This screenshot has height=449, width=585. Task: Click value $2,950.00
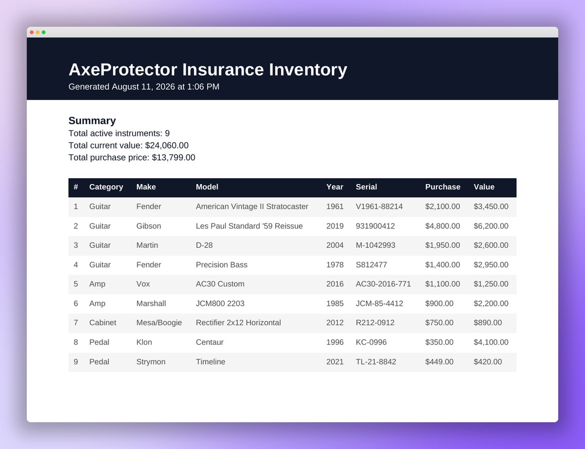point(491,265)
